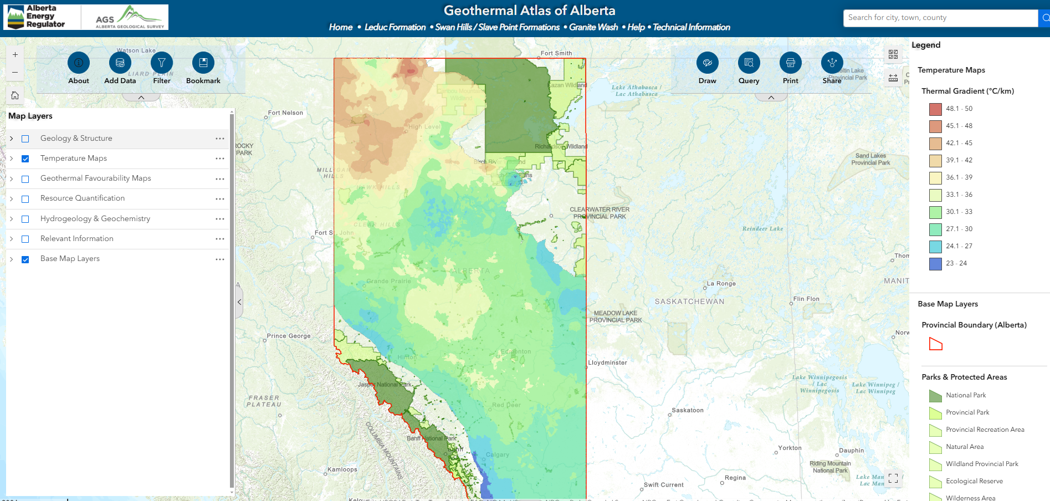The width and height of the screenshot is (1050, 501).
Task: Expand the Base Map Layers group
Action: click(x=11, y=258)
